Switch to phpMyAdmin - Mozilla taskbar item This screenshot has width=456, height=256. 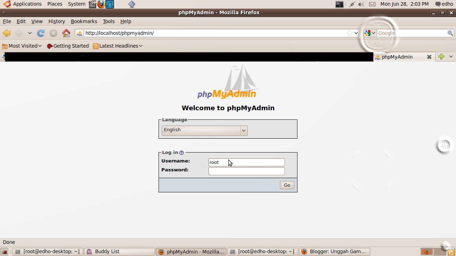191,252
